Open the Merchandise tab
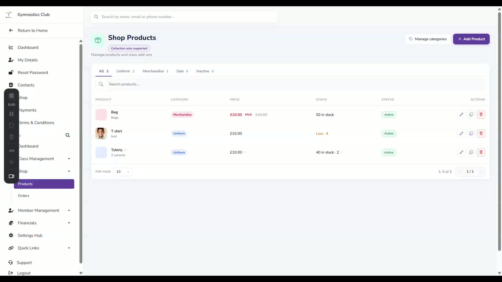Image resolution: width=502 pixels, height=282 pixels. click(x=156, y=71)
